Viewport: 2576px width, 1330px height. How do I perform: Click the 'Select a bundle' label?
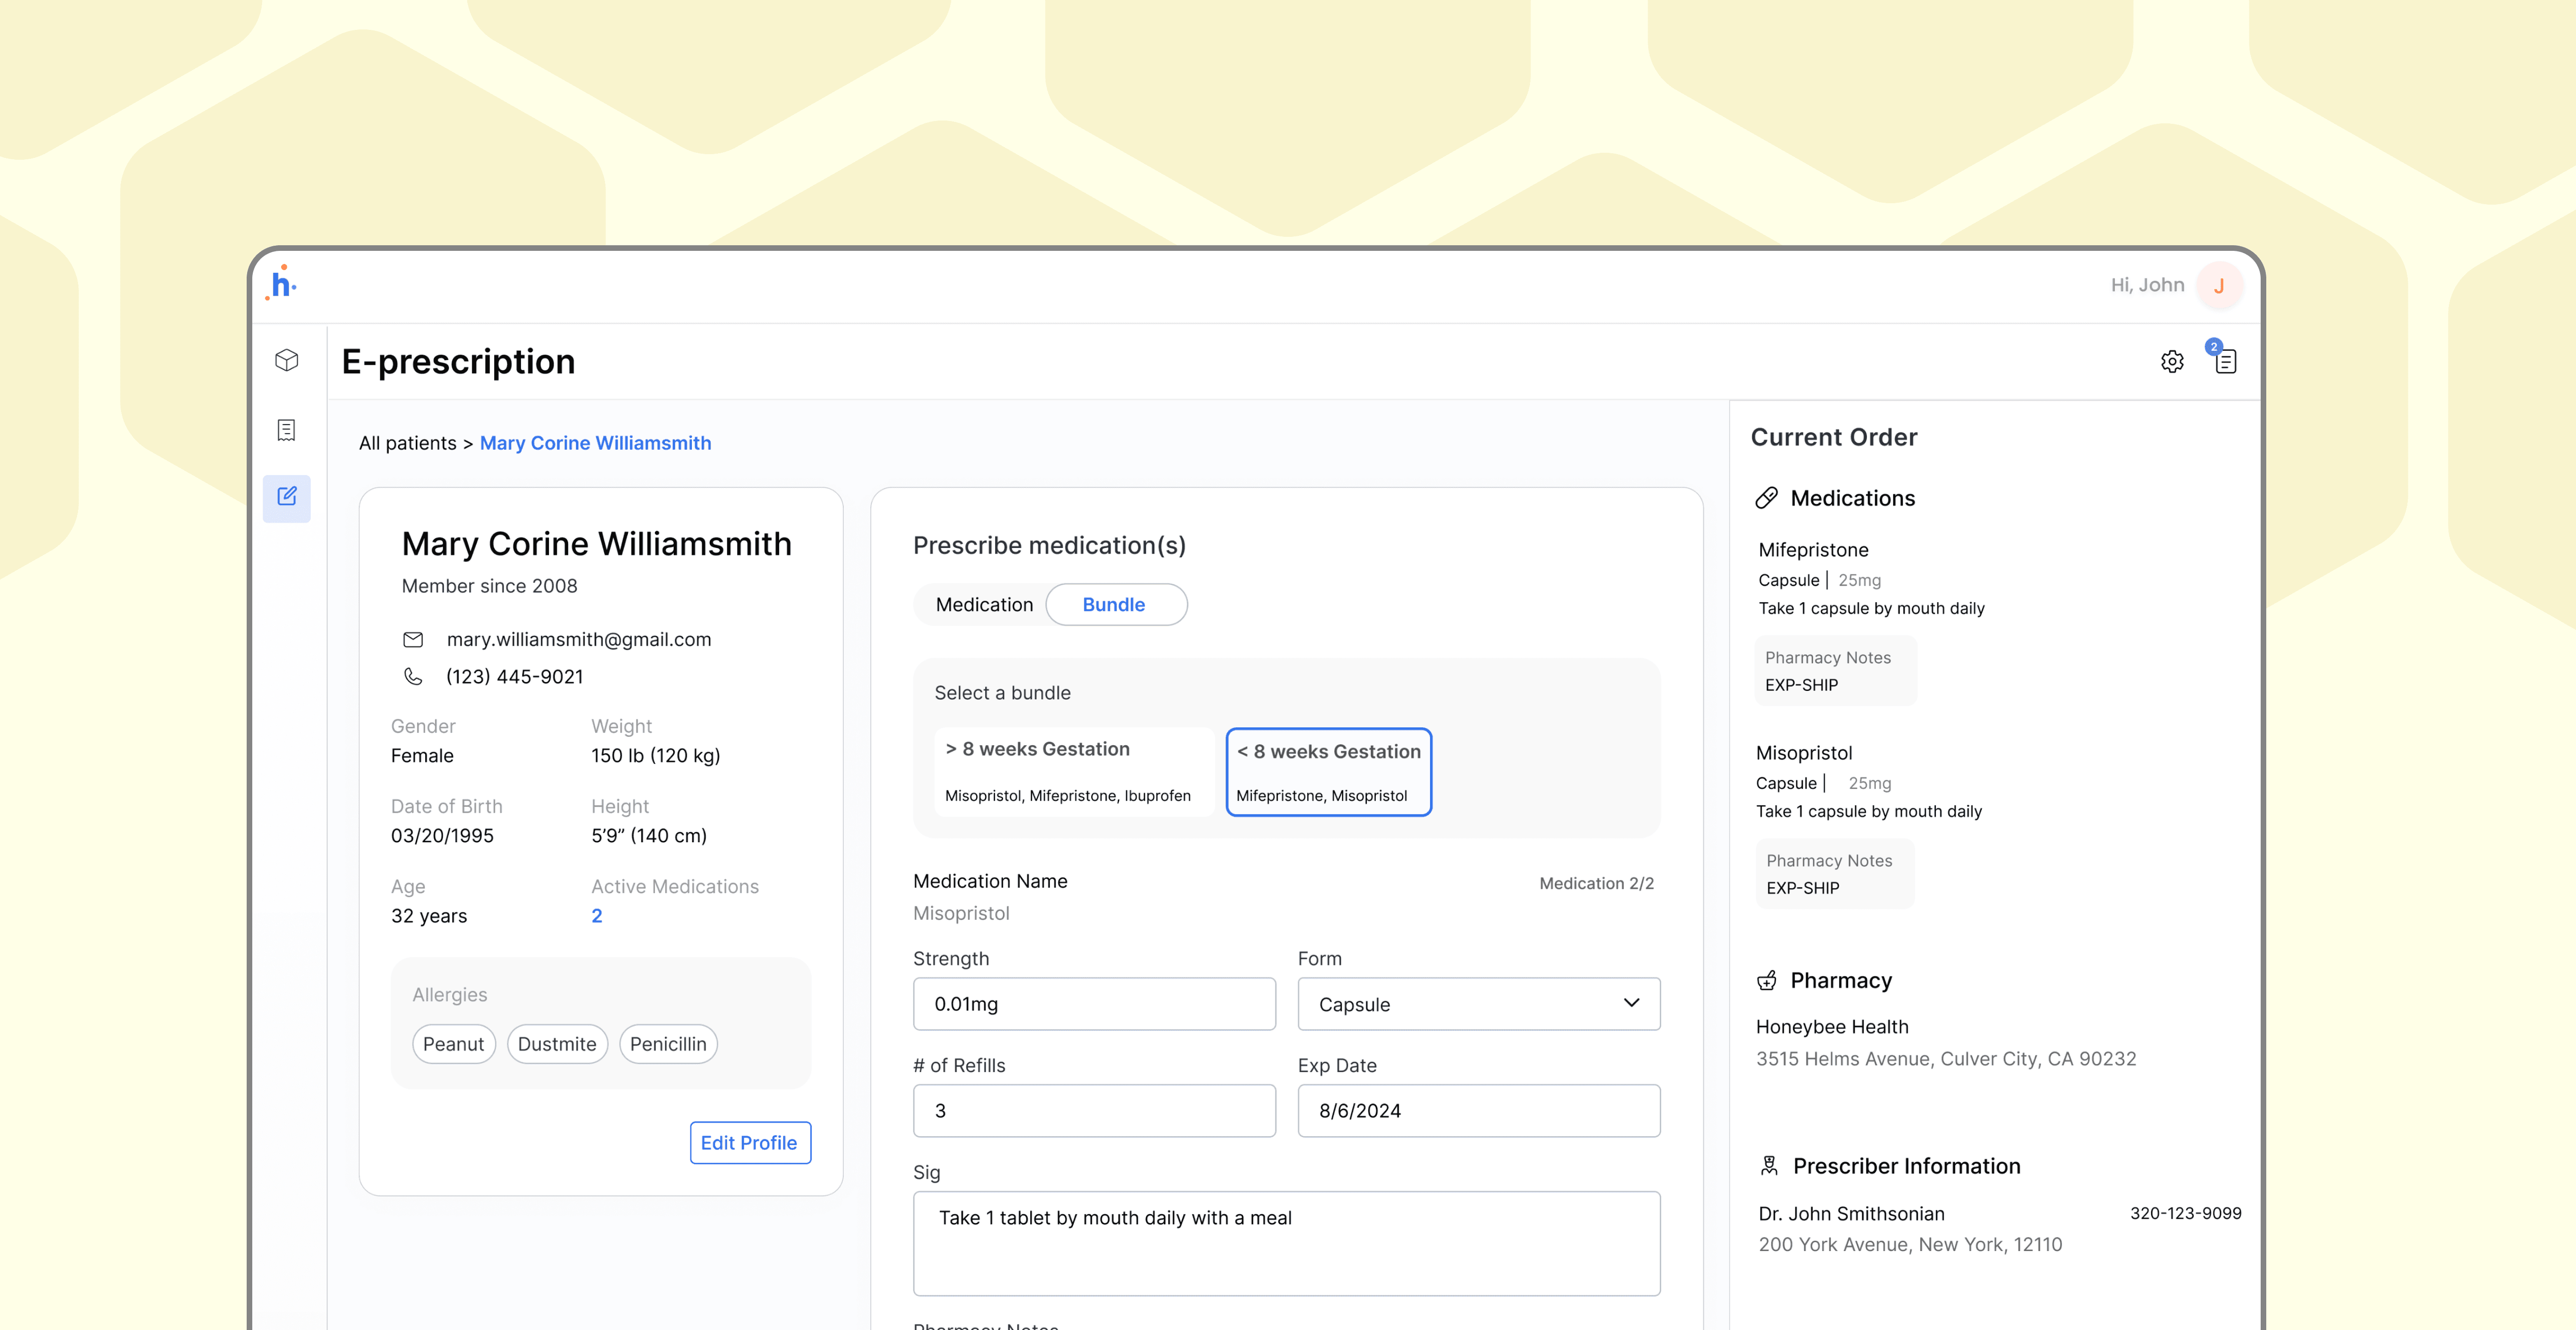[1002, 693]
